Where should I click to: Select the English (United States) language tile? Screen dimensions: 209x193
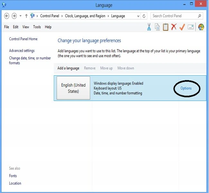(73, 88)
